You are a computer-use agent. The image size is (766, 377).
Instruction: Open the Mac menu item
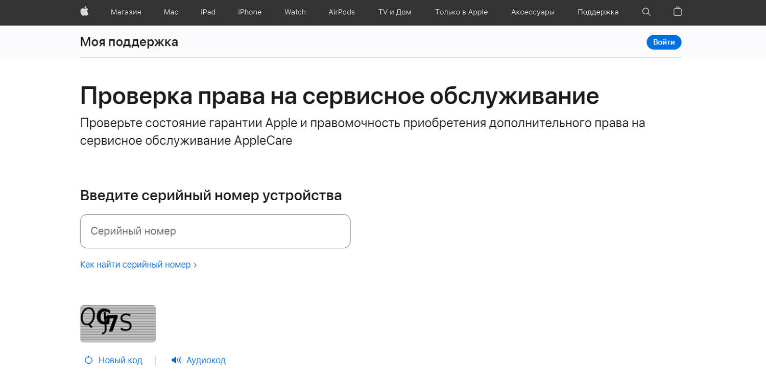point(171,12)
